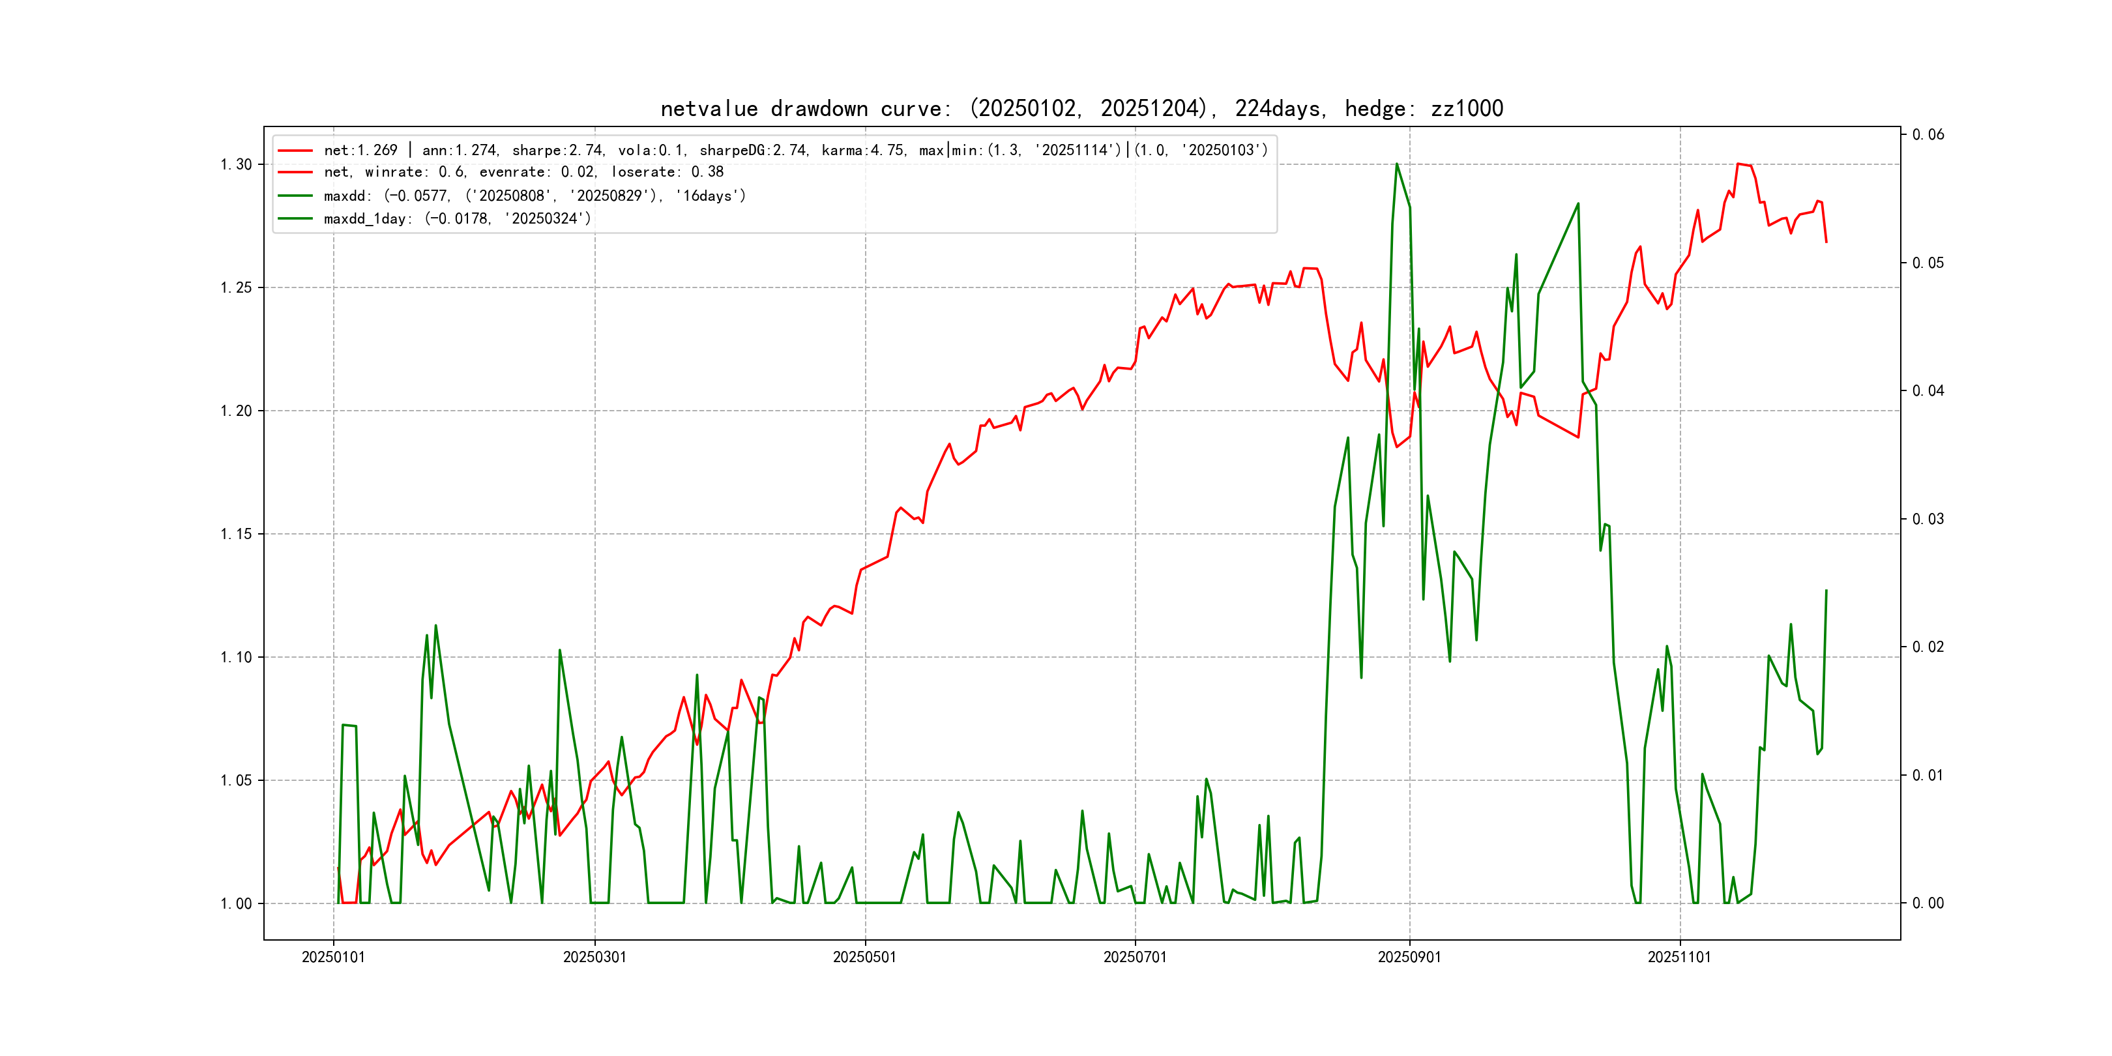Click the 1.15 left axis tick label
The height and width of the screenshot is (1056, 2112).
(x=236, y=535)
